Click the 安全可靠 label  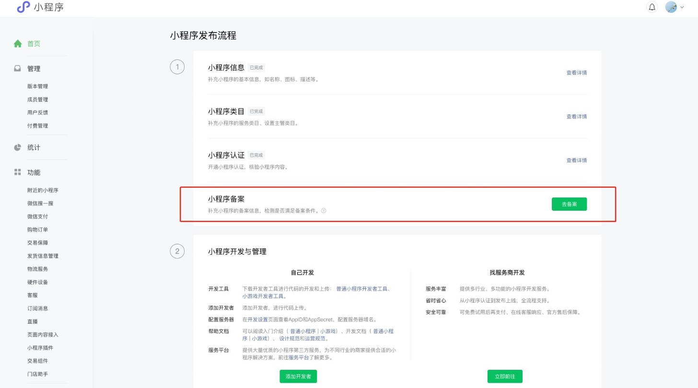click(436, 312)
